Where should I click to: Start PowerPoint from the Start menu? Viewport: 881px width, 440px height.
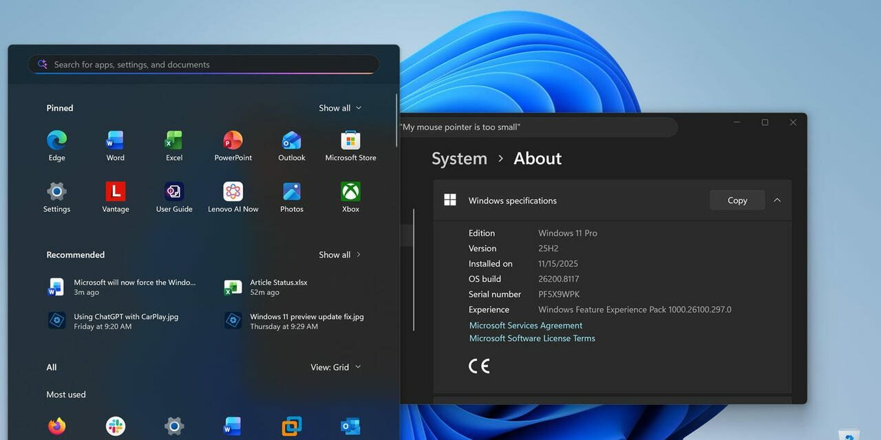click(233, 144)
